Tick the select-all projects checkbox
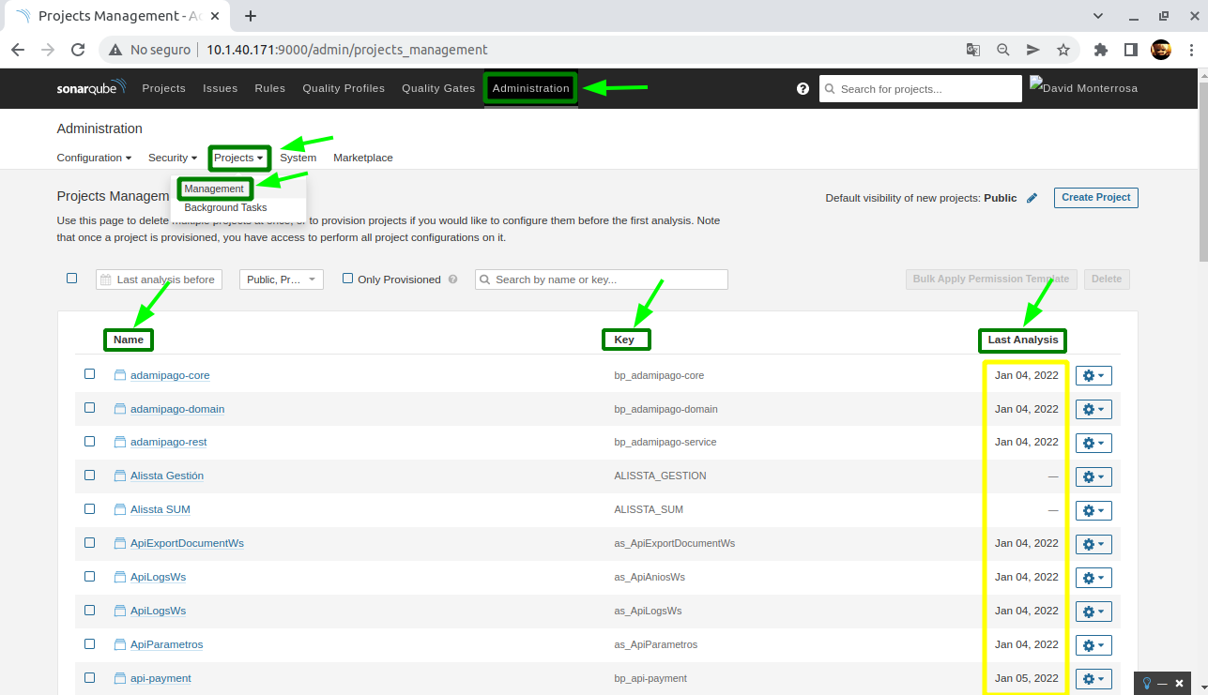1208x695 pixels. tap(72, 279)
